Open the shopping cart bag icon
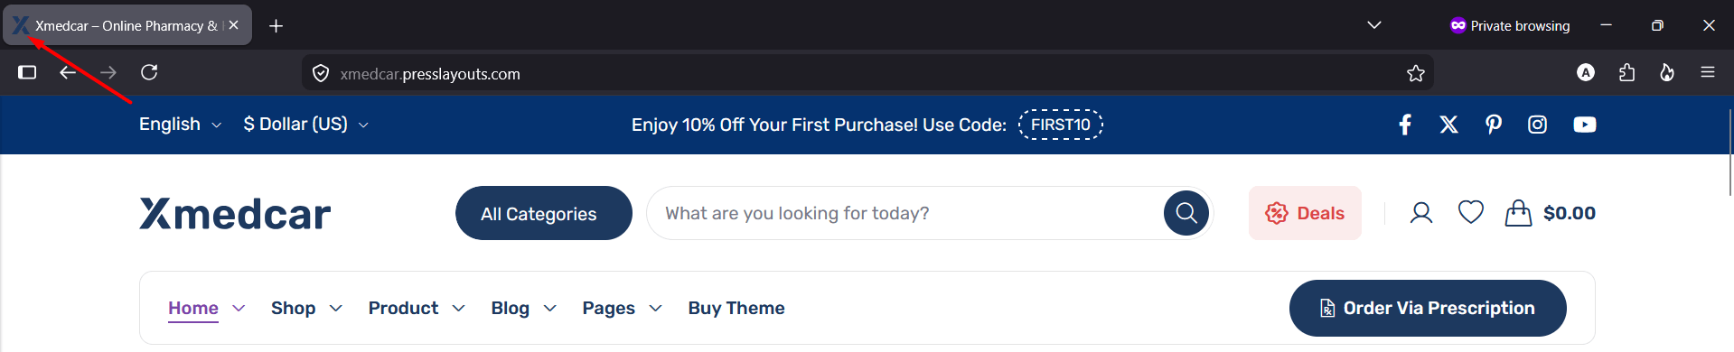The height and width of the screenshot is (352, 1734). 1518,213
